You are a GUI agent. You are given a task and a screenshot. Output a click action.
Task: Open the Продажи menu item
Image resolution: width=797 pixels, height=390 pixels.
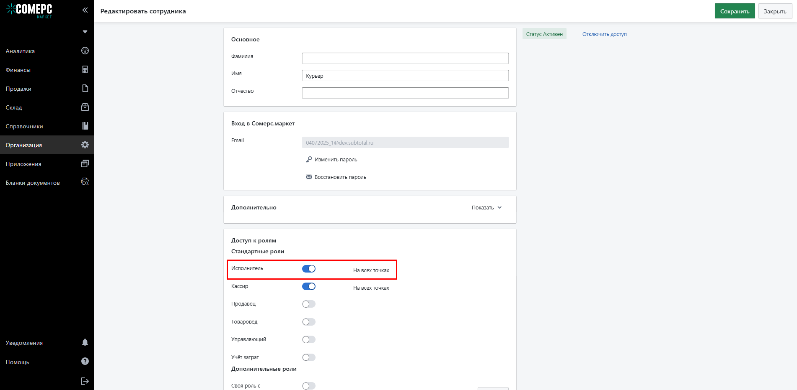click(x=18, y=89)
